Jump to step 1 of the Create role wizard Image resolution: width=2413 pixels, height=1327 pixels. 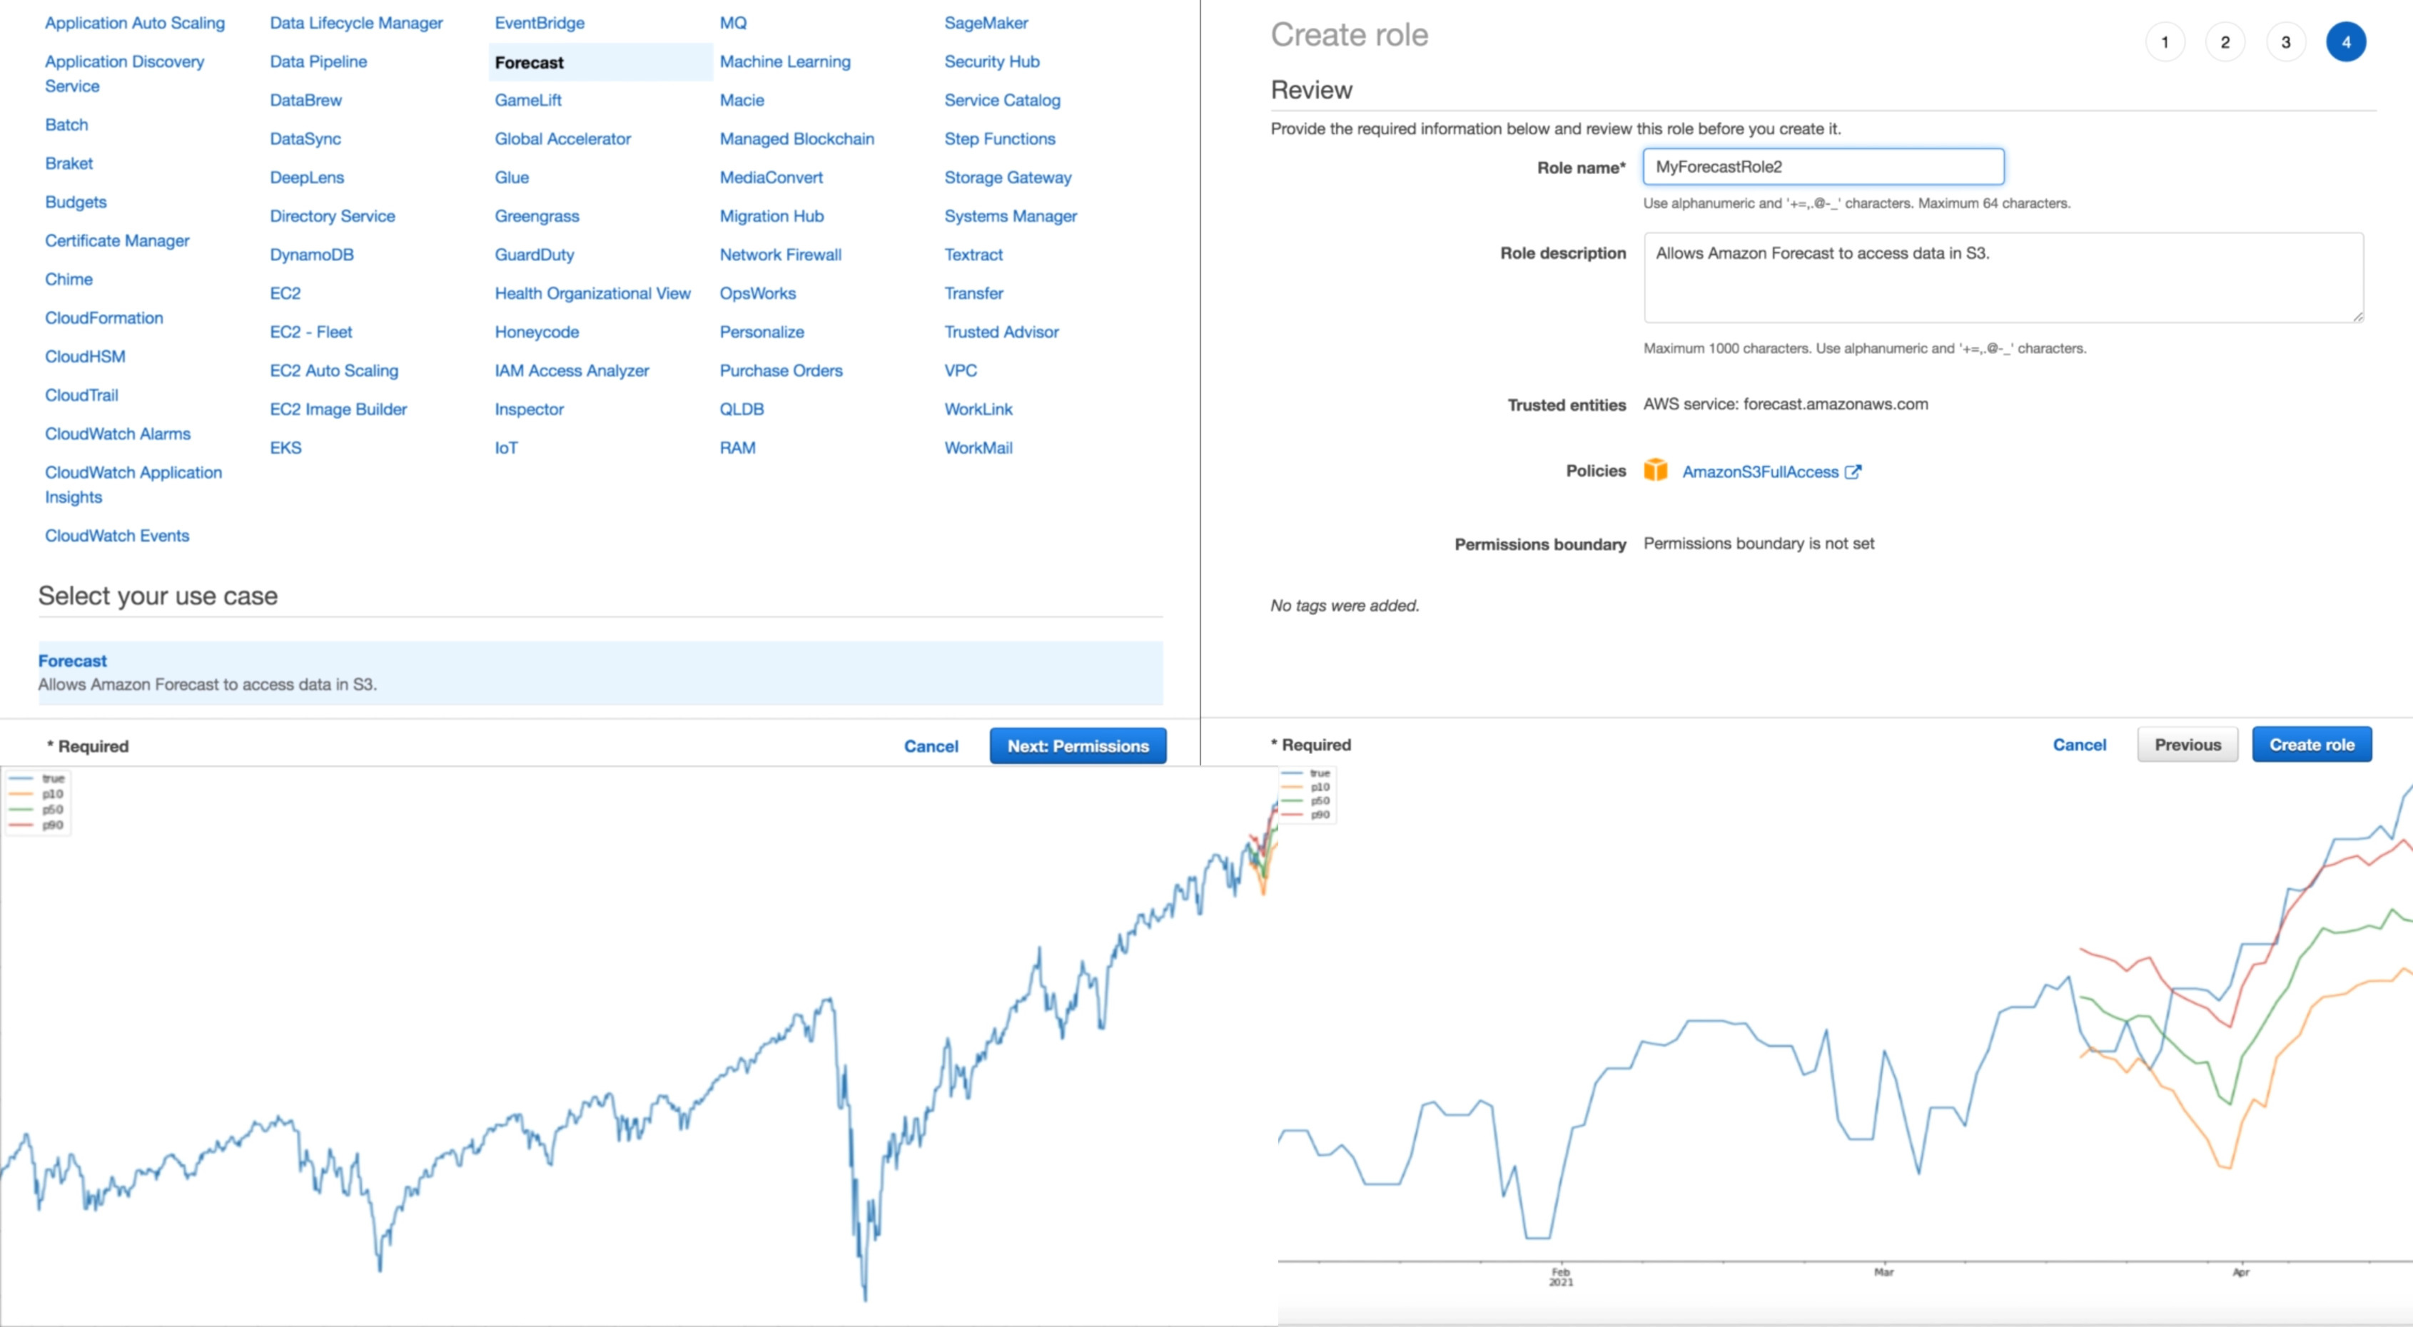(x=2165, y=41)
